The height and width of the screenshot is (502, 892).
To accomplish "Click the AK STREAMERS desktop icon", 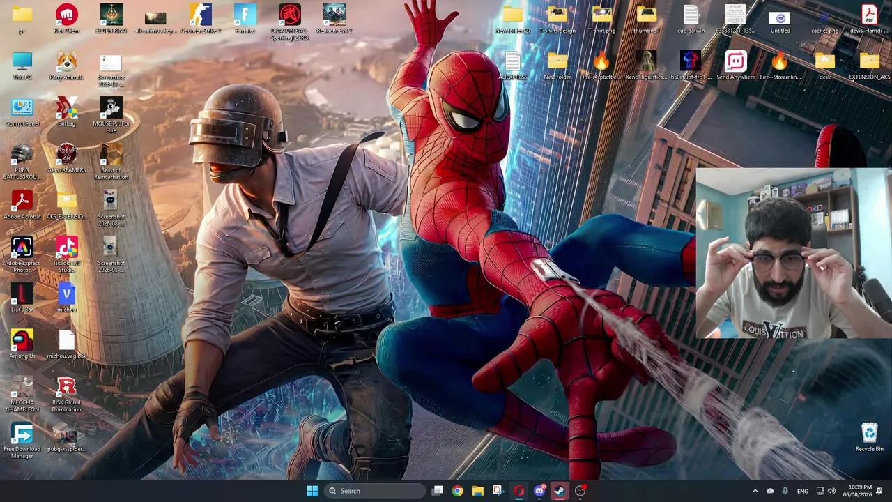I will (x=66, y=159).
